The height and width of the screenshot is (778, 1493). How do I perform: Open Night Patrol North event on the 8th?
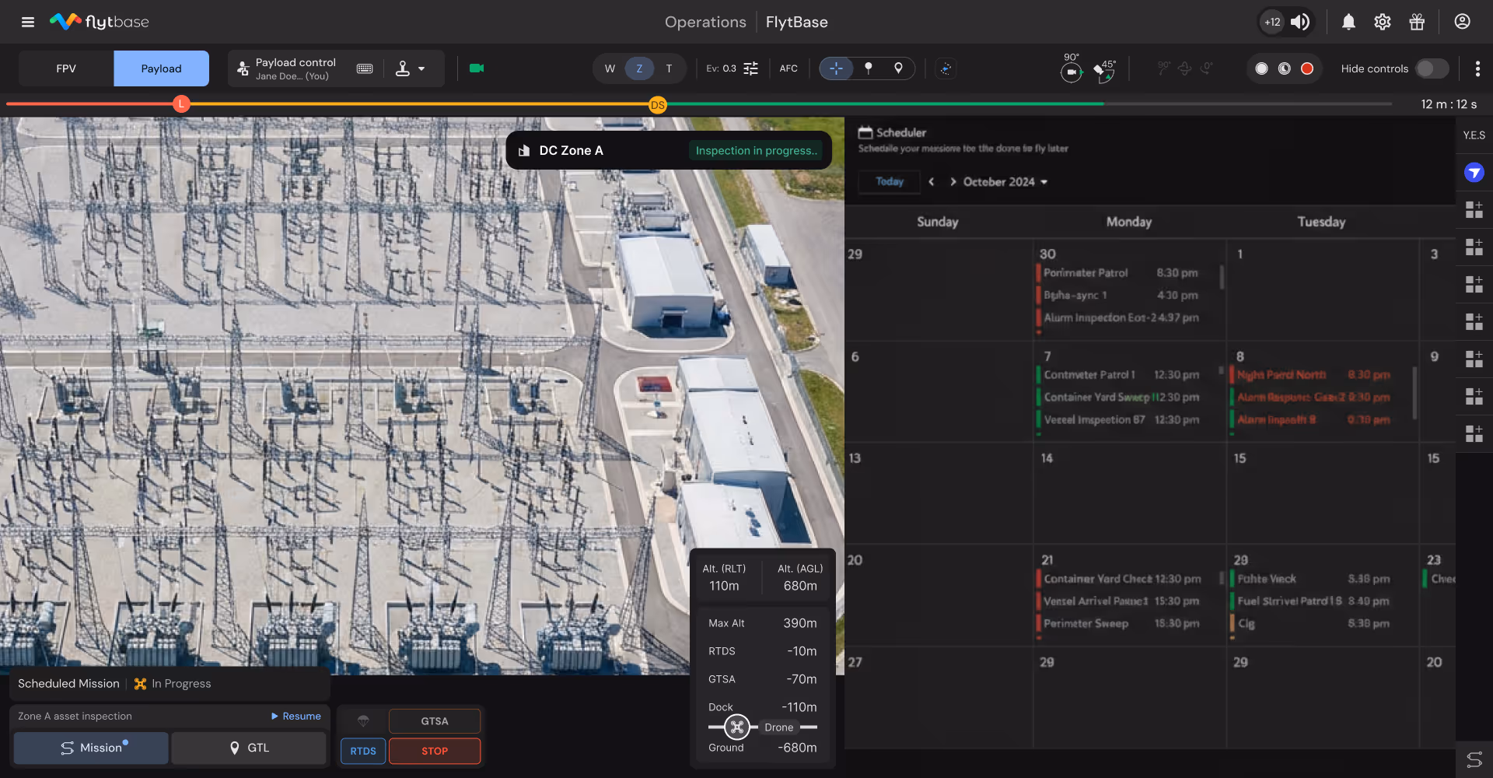pyautogui.click(x=1314, y=374)
